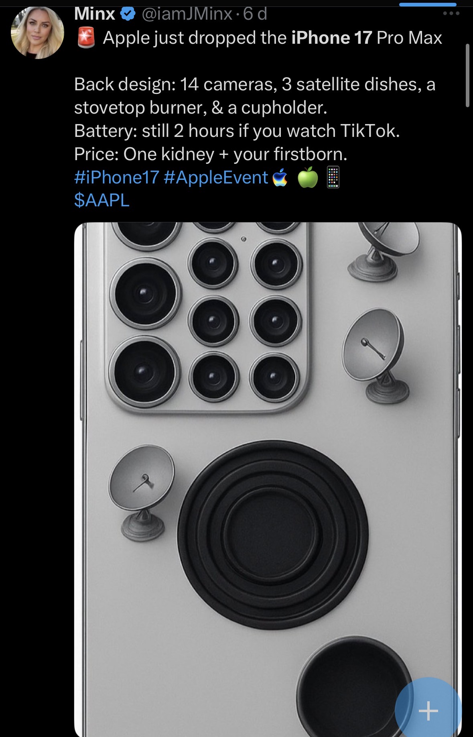Click the colorful Apple logo hashtag icon
Screen dimensions: 473x737
(x=280, y=177)
